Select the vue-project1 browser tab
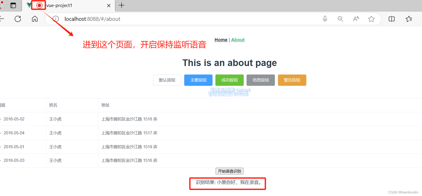This screenshot has width=422, height=196. pos(69,5)
